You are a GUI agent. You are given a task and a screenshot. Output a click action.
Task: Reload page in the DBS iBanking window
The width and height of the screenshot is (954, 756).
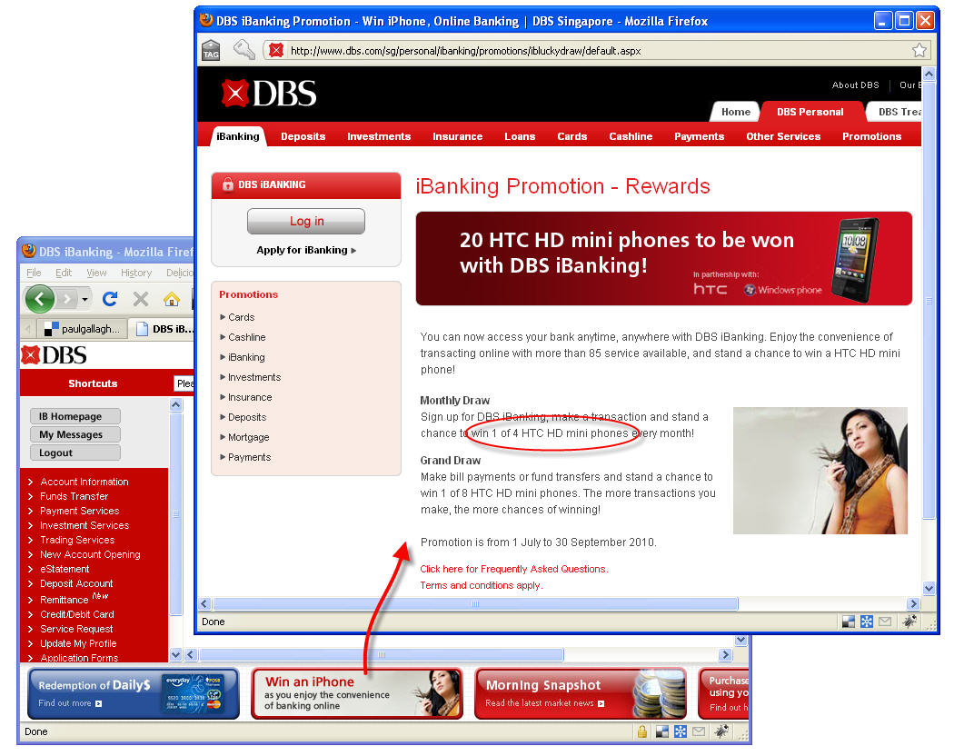pos(110,299)
